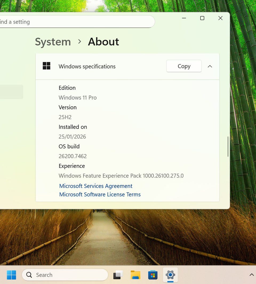Open the Microsoft Services Agreement link
Viewport: 256px width, 284px height.
(x=96, y=186)
